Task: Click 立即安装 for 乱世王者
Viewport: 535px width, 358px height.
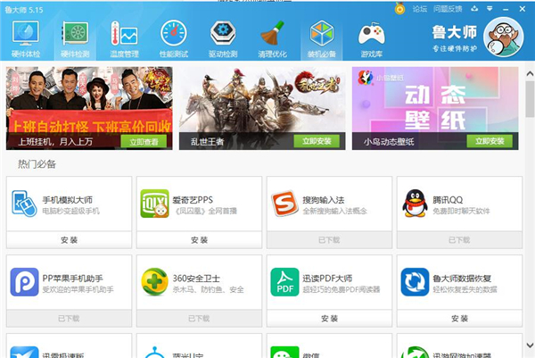Action: [x=317, y=141]
